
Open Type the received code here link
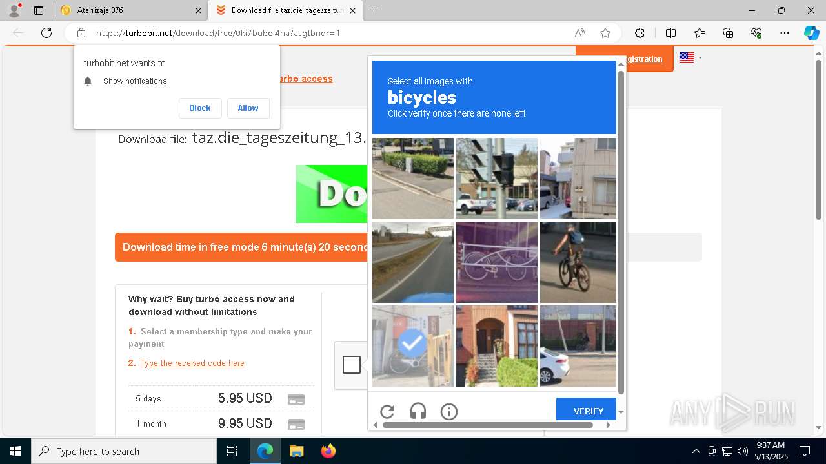coord(192,363)
